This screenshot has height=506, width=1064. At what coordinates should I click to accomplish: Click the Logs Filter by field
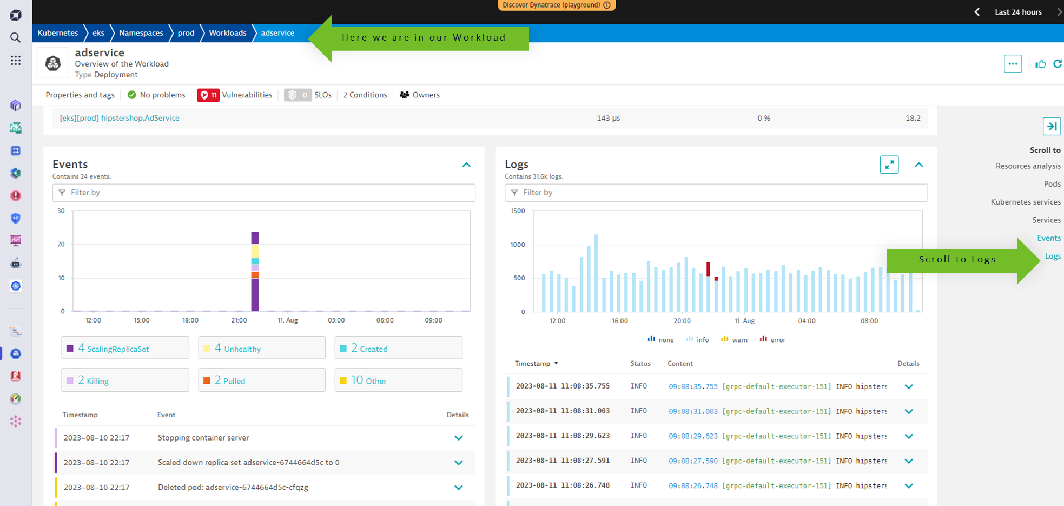coord(716,193)
